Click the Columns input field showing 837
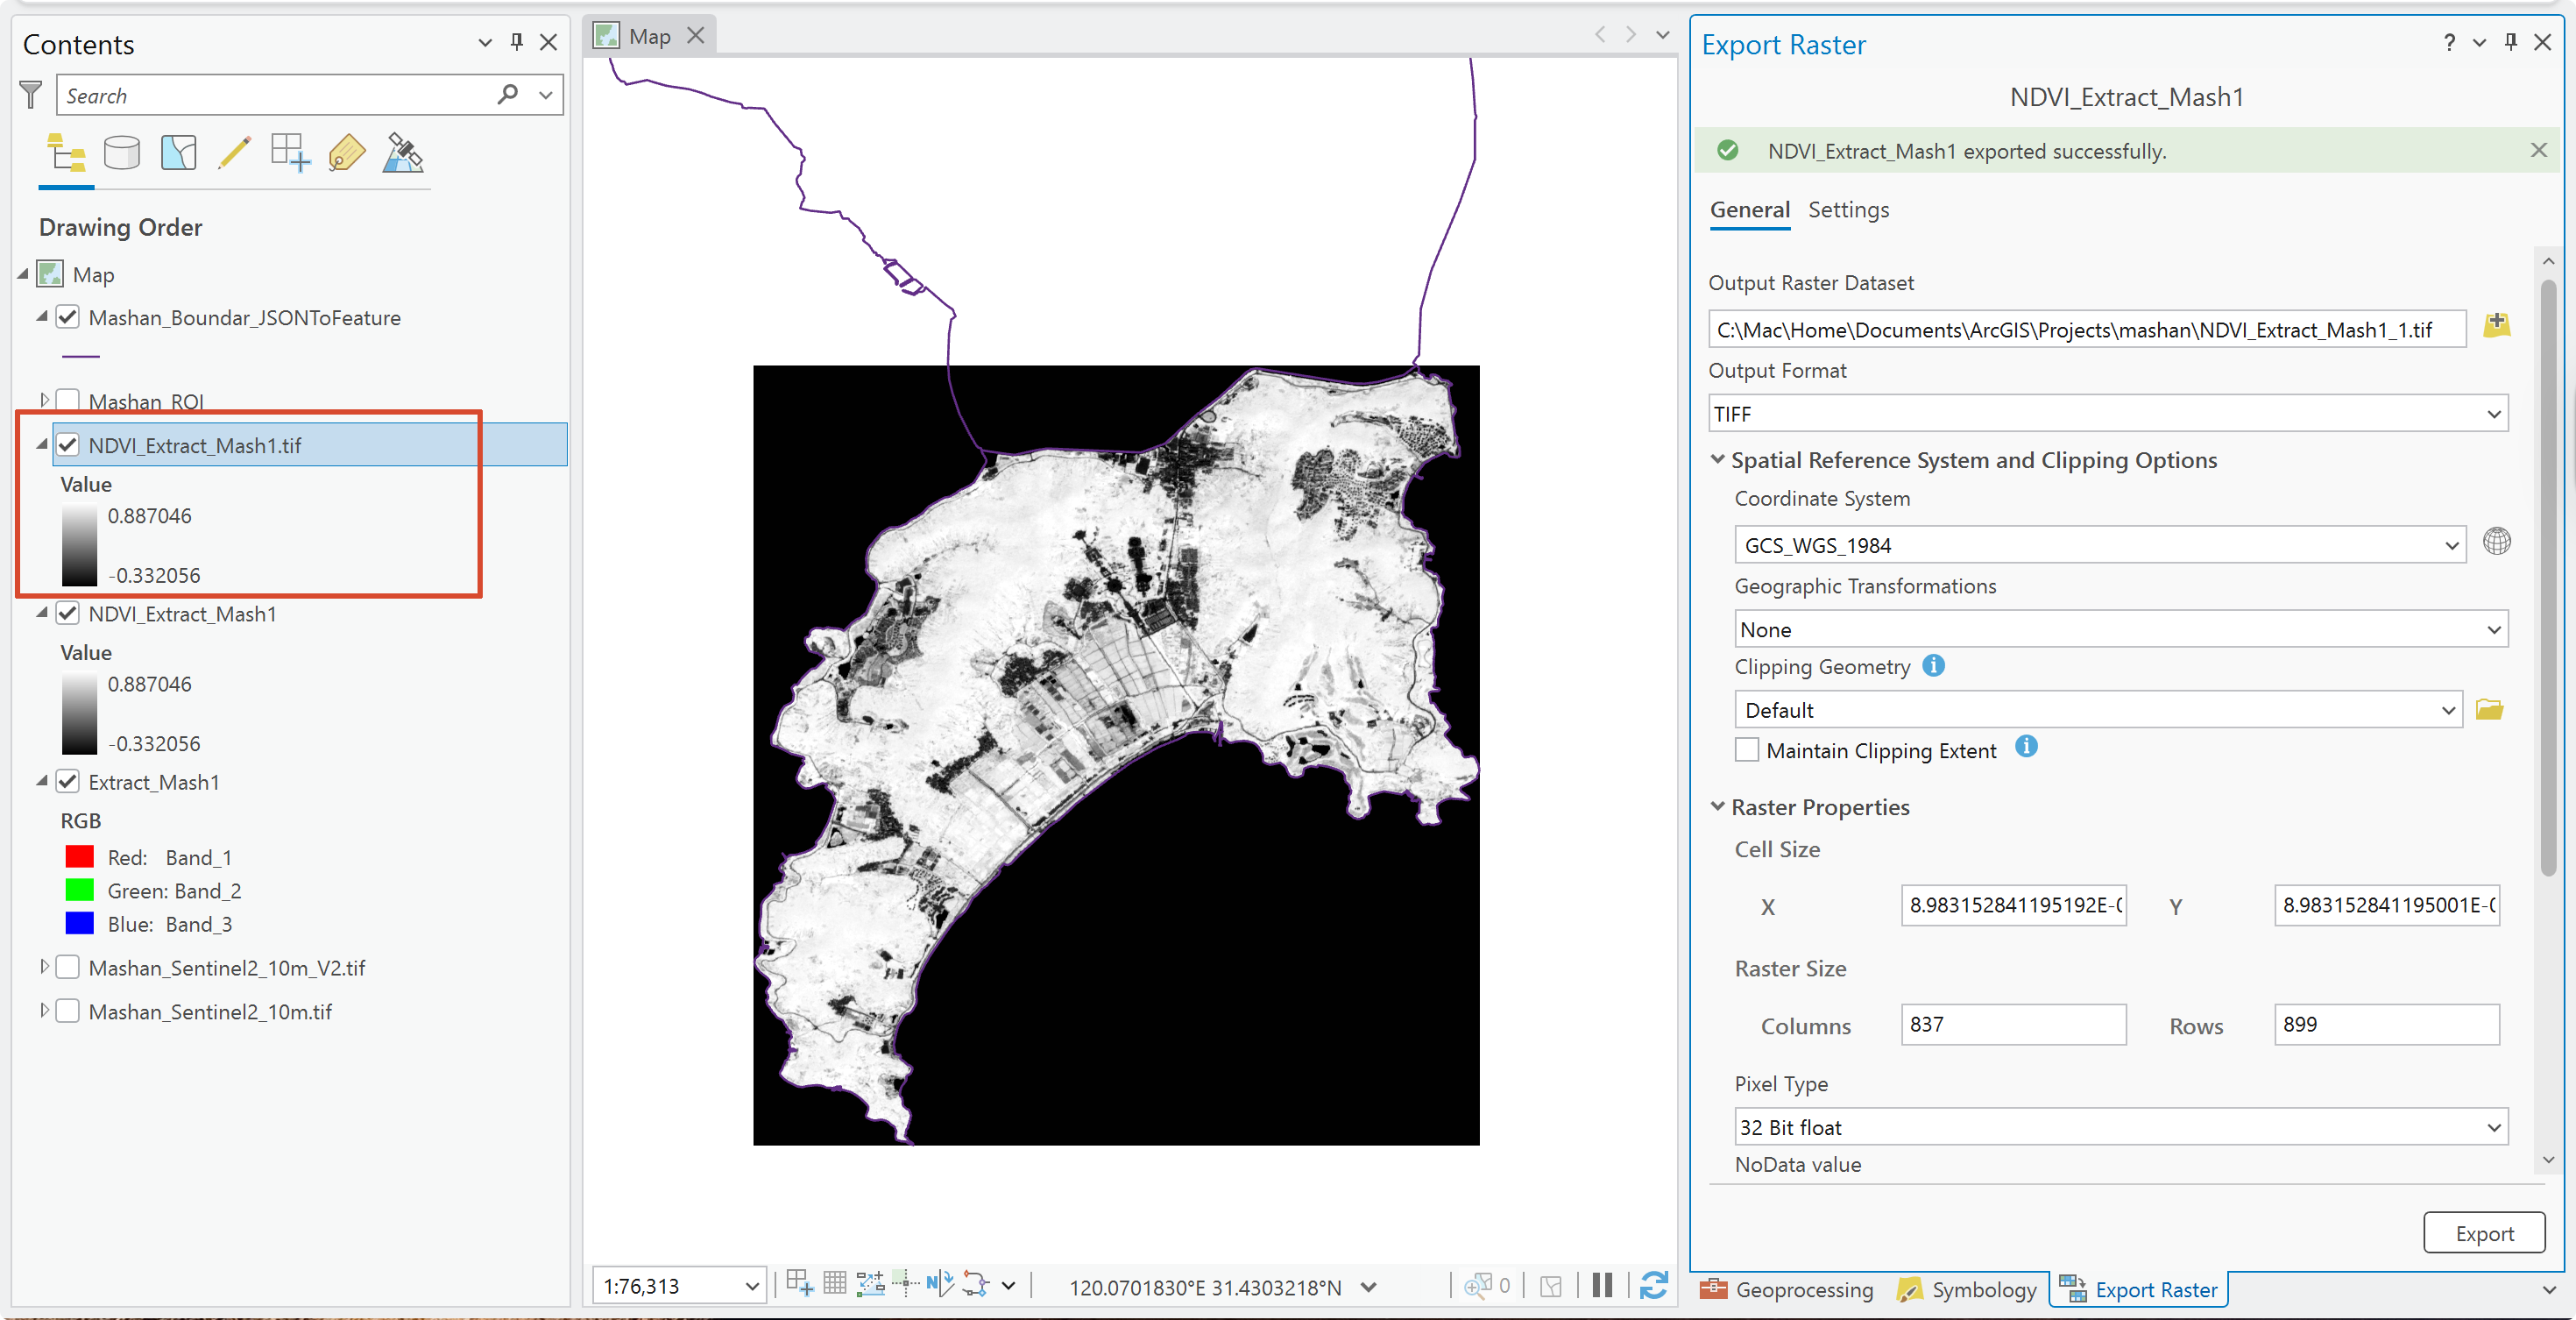 (2013, 1025)
